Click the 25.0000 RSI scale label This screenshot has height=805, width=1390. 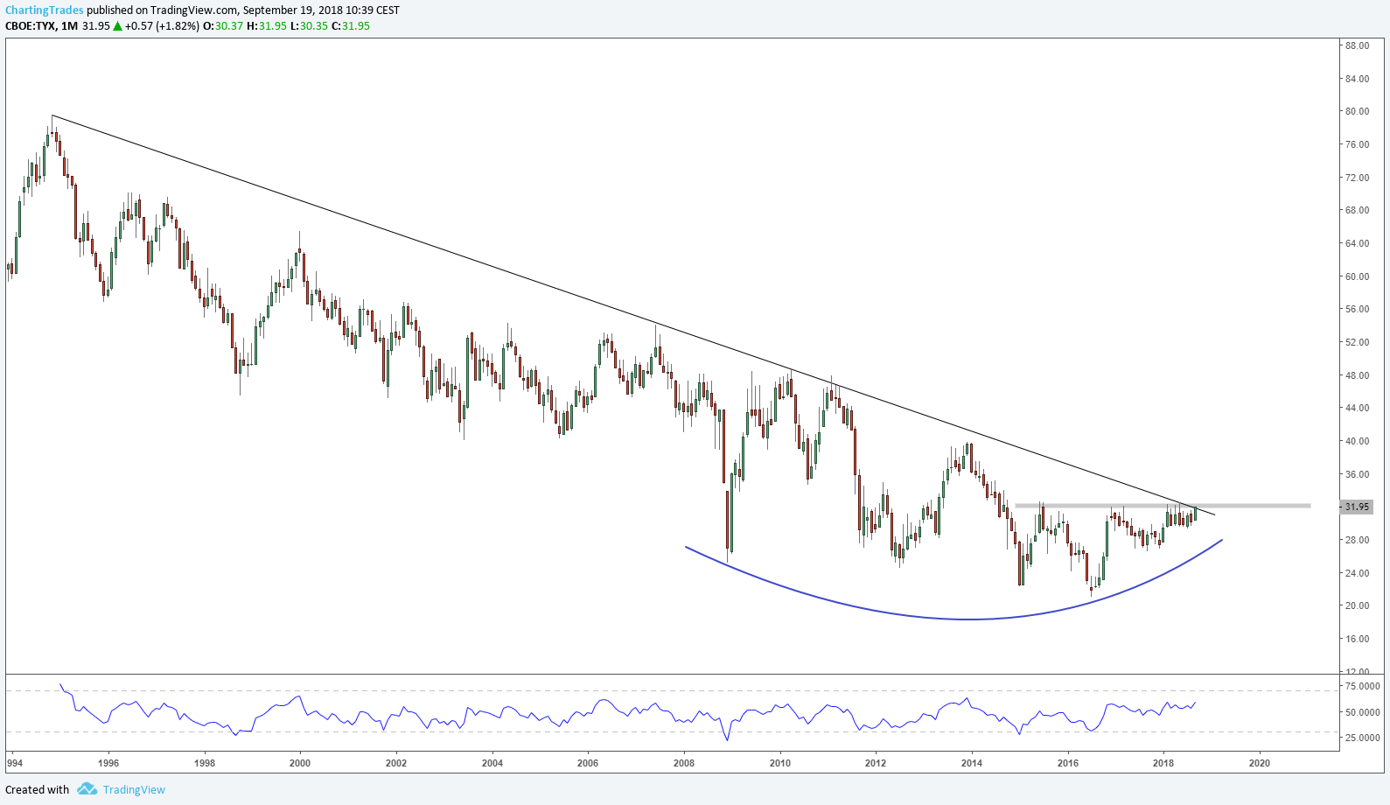coord(1362,738)
